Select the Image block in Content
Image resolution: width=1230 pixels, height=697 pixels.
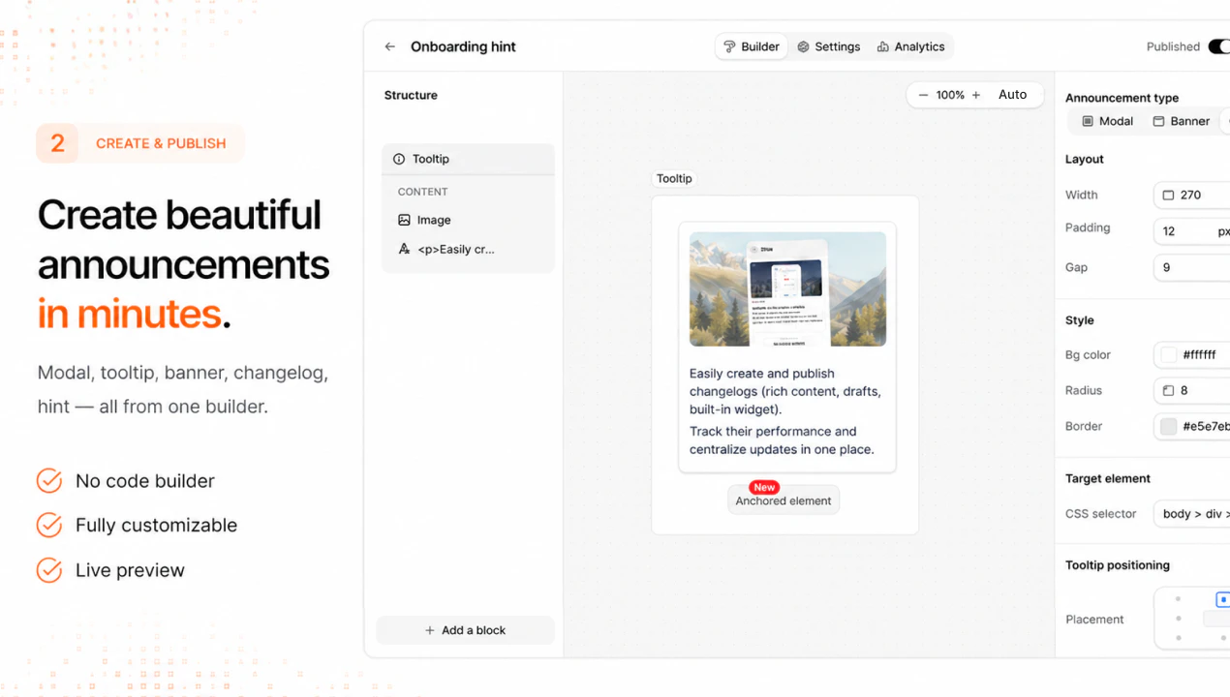431,220
